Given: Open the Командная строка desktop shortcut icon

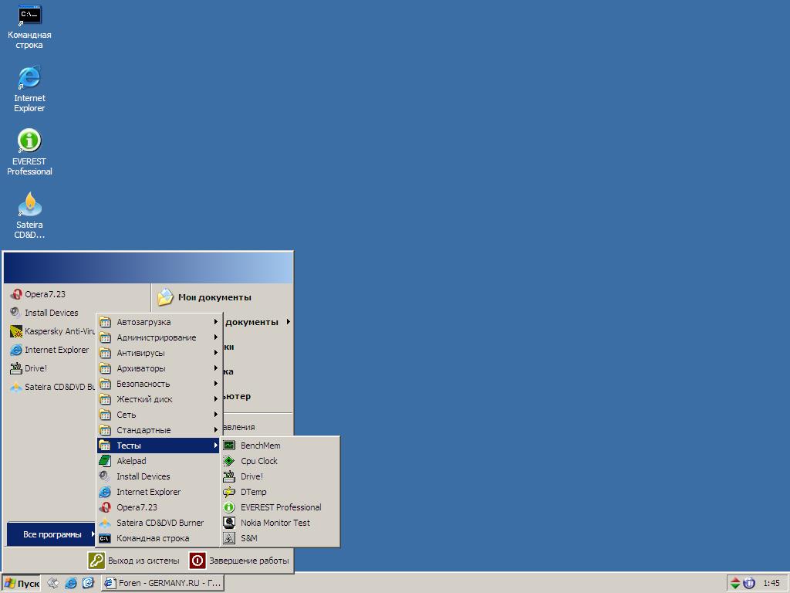Looking at the screenshot, I should pos(29,15).
